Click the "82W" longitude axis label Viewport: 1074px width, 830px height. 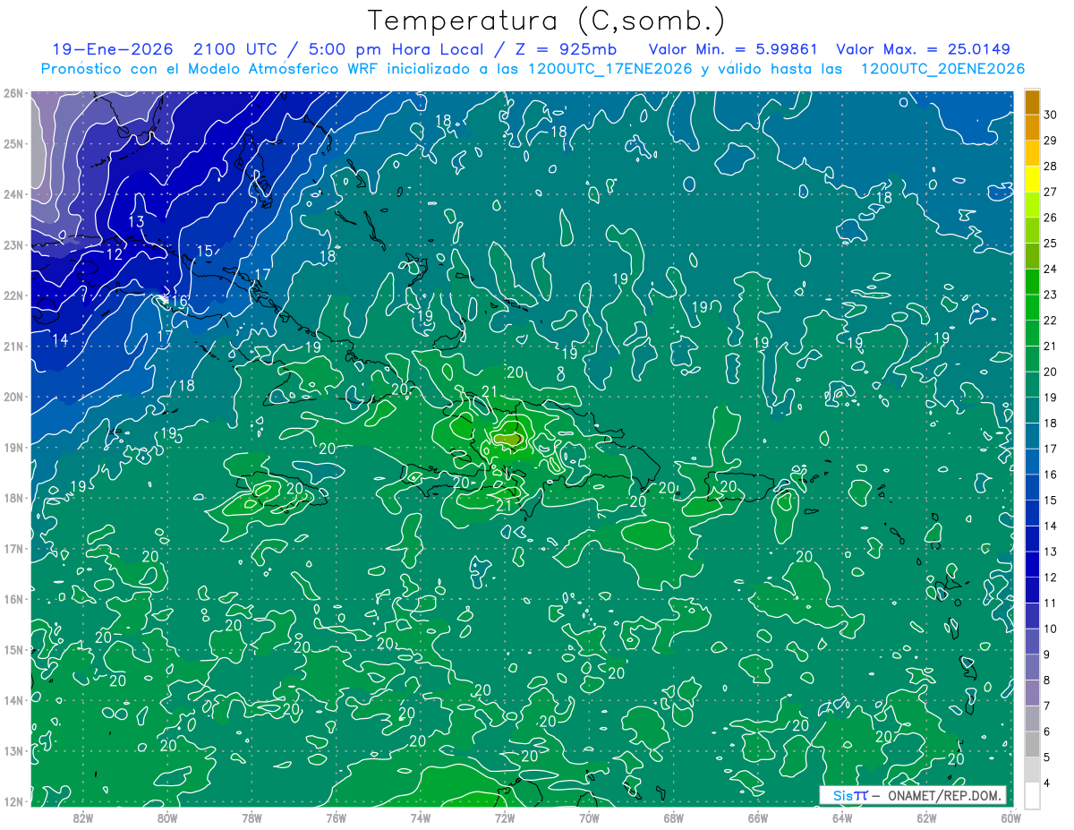coord(83,817)
